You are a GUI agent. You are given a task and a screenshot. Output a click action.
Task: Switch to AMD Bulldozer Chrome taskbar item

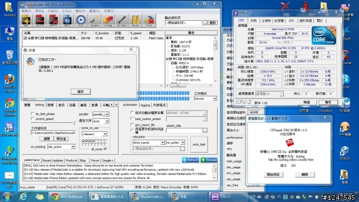68,197
